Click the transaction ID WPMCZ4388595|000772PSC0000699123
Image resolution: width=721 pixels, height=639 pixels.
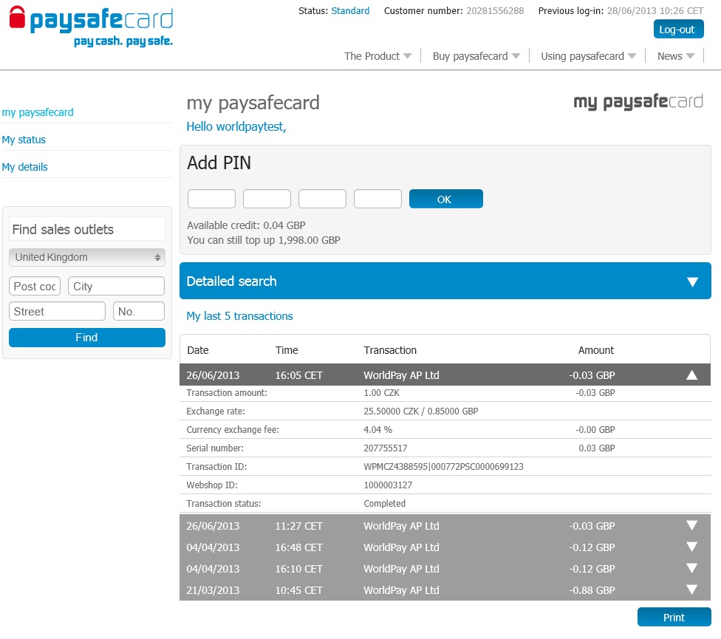click(443, 467)
